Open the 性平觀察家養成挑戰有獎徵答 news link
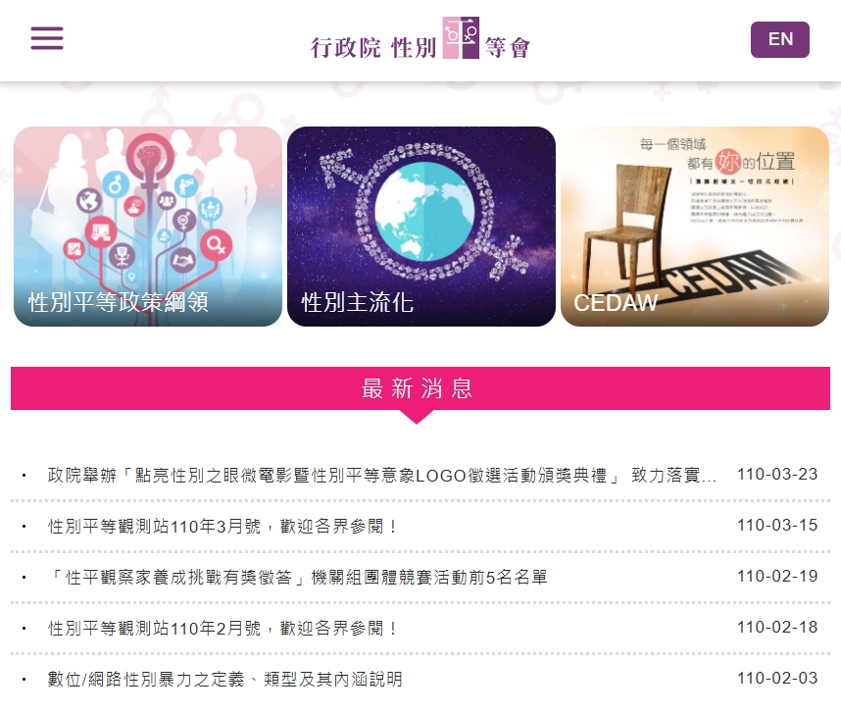The height and width of the screenshot is (713, 841). point(298,578)
